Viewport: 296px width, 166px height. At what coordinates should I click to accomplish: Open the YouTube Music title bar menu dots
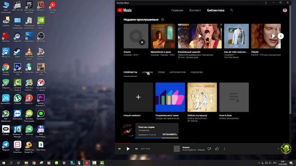pyautogui.click(x=266, y=3)
